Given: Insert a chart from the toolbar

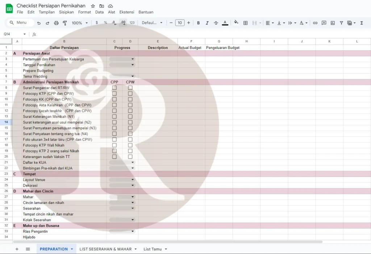Looking at the screenshot, I should coord(332,22).
